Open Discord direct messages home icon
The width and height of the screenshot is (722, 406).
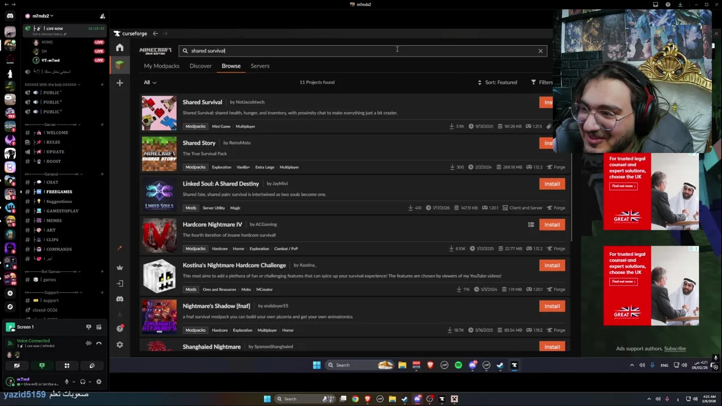coord(10,16)
